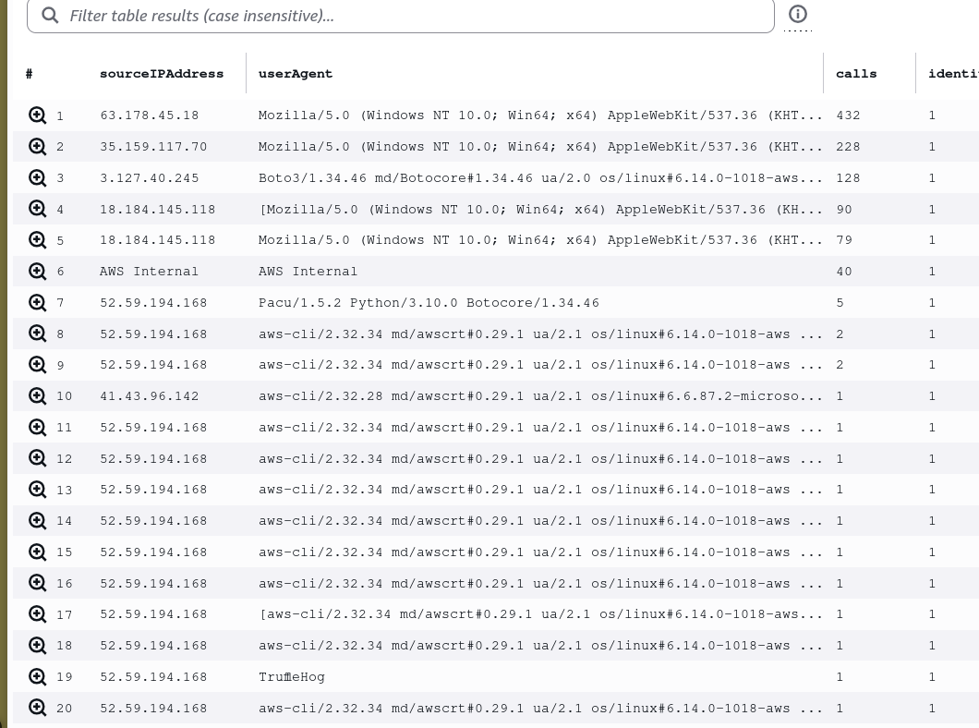Viewport: 979px width, 728px height.
Task: Click the magnifier icon for row 20
Action: (38, 708)
